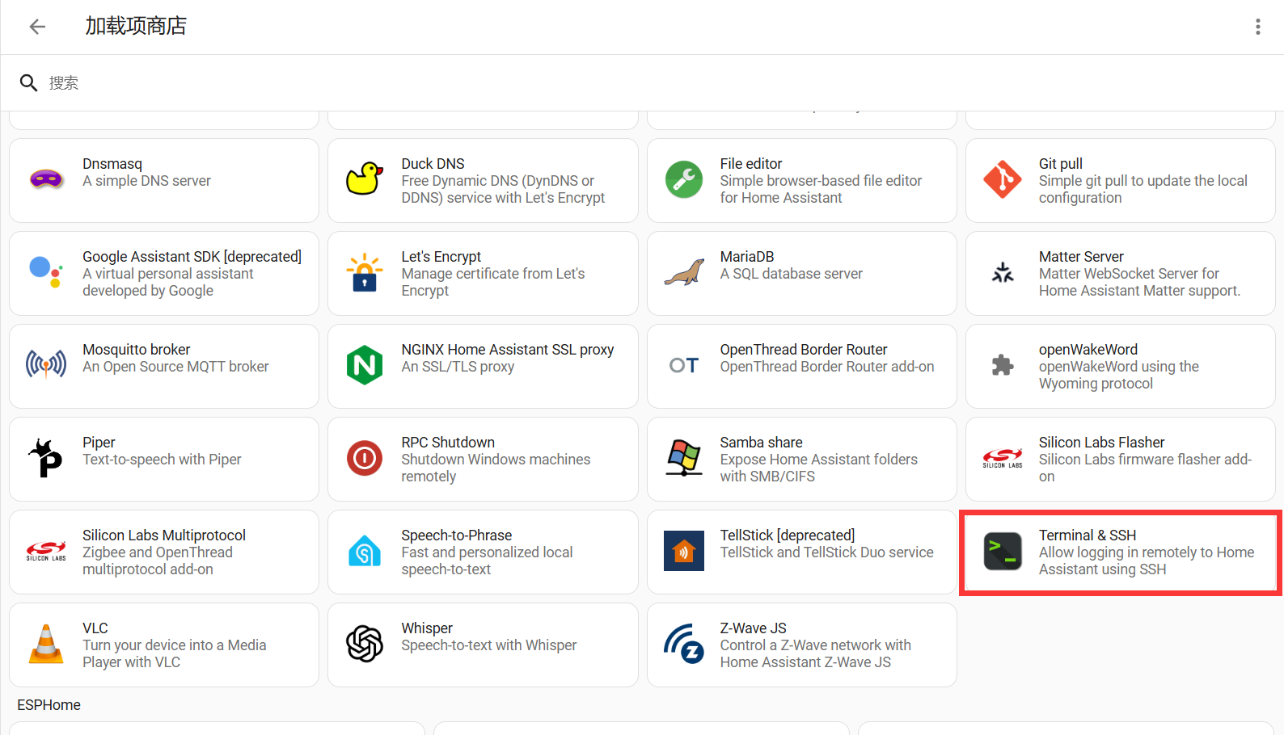Click the Duck DNS duck icon
This screenshot has width=1284, height=735.
[x=365, y=179]
